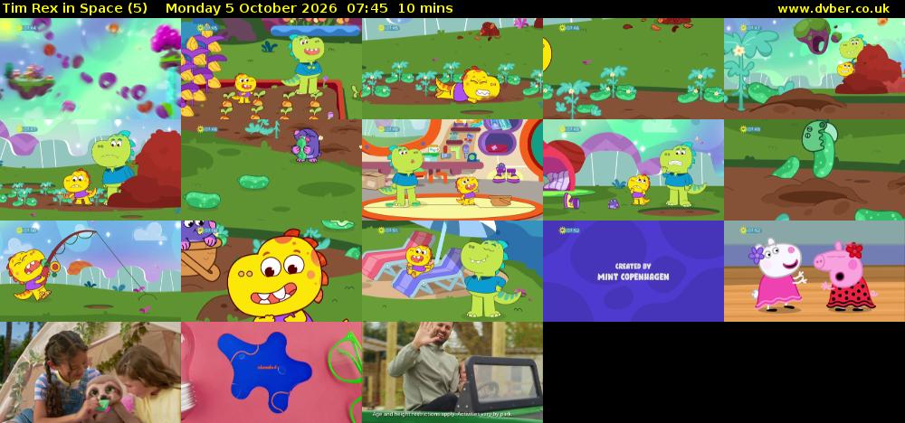Select thumbnail of two girls with toy sloth
905x423 pixels.
click(90, 372)
